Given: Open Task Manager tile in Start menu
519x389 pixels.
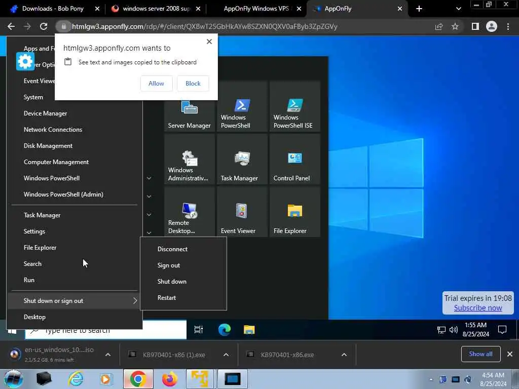Looking at the screenshot, I should (242, 160).
